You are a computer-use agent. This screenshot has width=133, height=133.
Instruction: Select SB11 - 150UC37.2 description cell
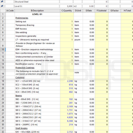[37, 106]
